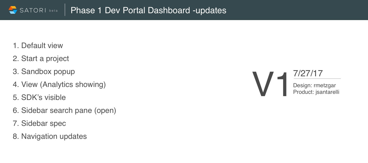The width and height of the screenshot is (368, 163).
Task: Select item 4 View (Analytics showing)
Action: pos(59,84)
